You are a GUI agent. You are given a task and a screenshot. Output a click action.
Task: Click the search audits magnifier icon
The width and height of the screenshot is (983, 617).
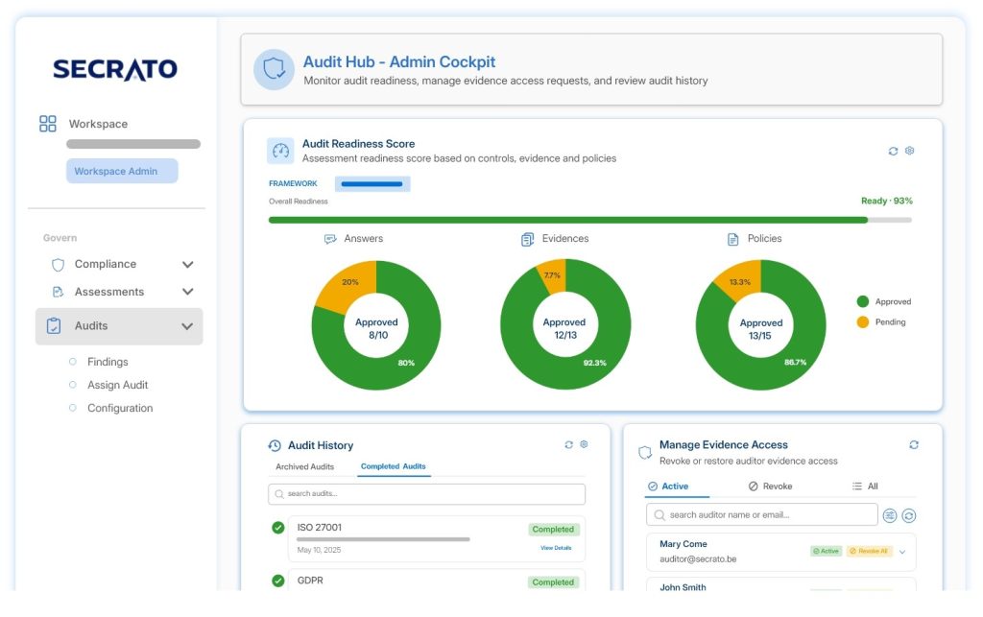pos(279,494)
